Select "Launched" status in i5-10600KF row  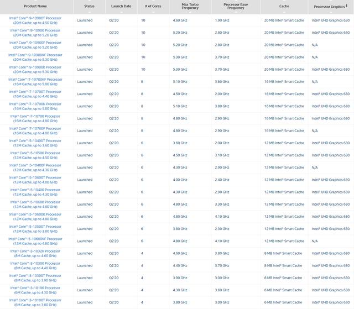click(x=85, y=241)
